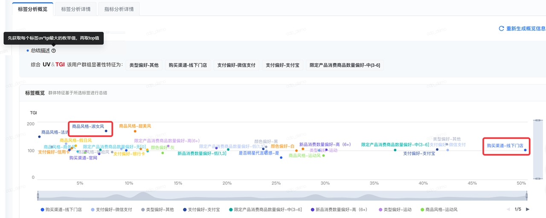
Task: Click the 类型偏好-其他 summary tag
Action: [144, 65]
